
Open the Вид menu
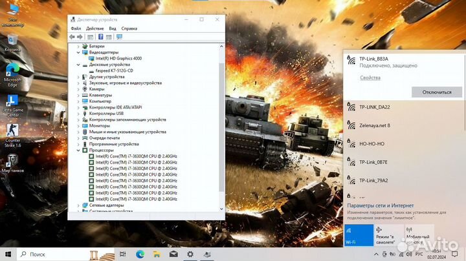(113, 28)
